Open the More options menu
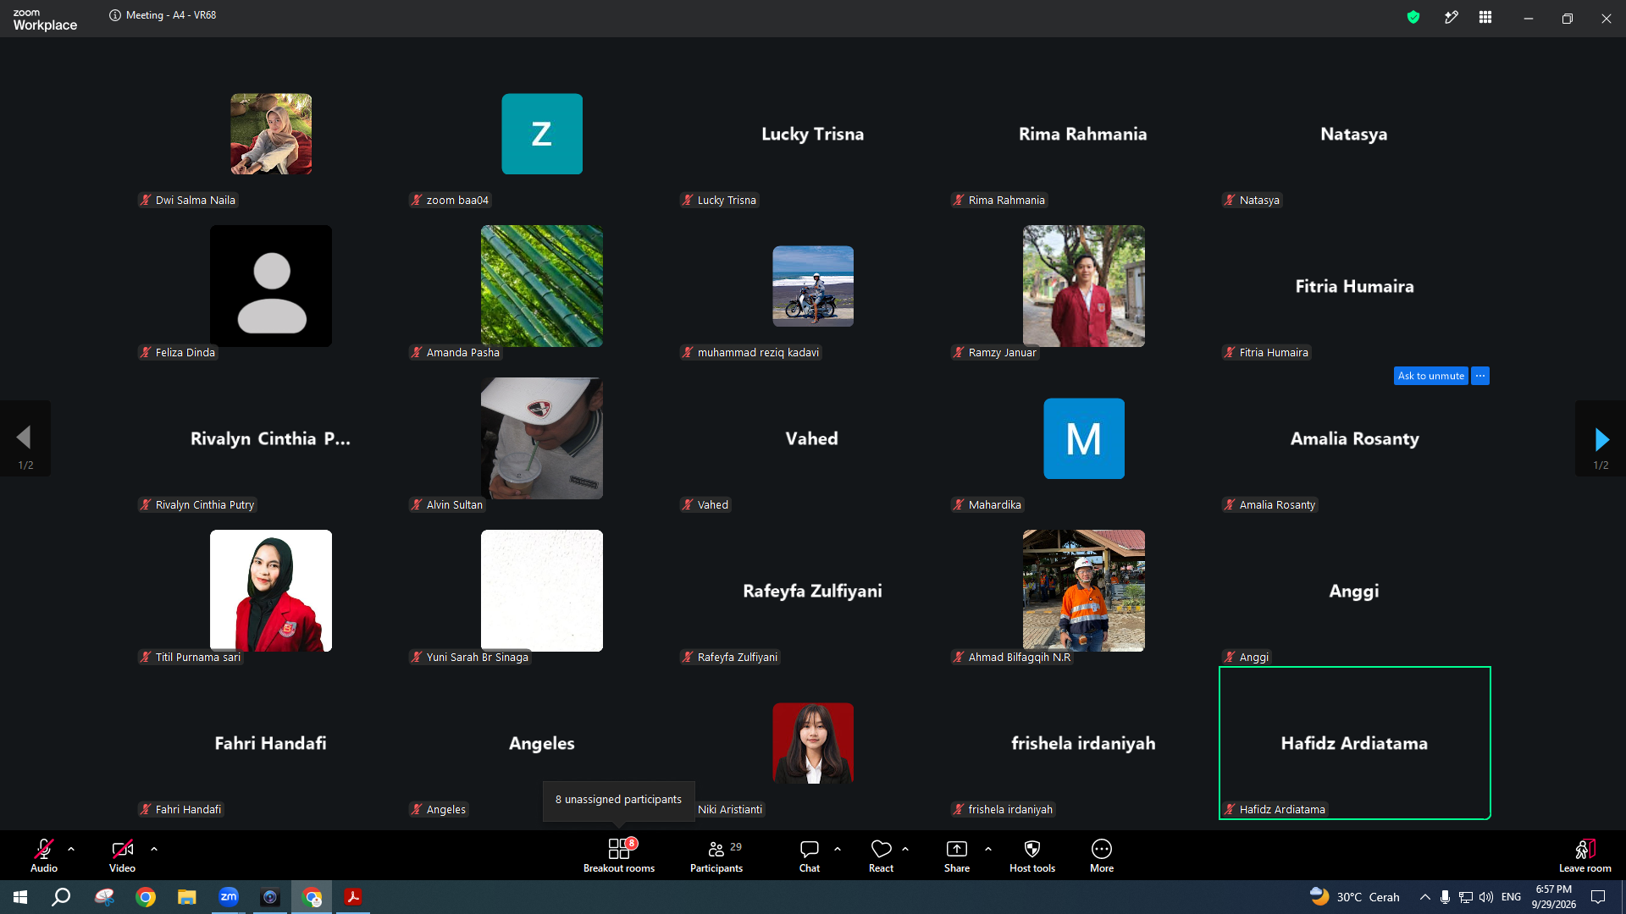1626x914 pixels. 1102,856
